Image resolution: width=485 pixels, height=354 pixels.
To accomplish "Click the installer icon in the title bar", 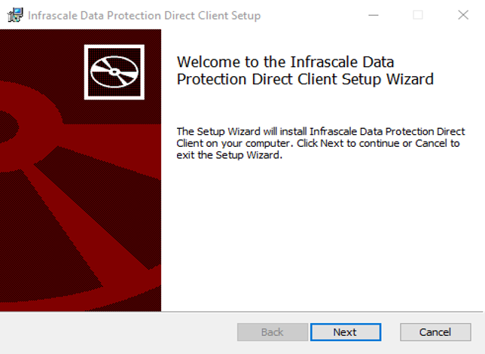I will 14,15.
